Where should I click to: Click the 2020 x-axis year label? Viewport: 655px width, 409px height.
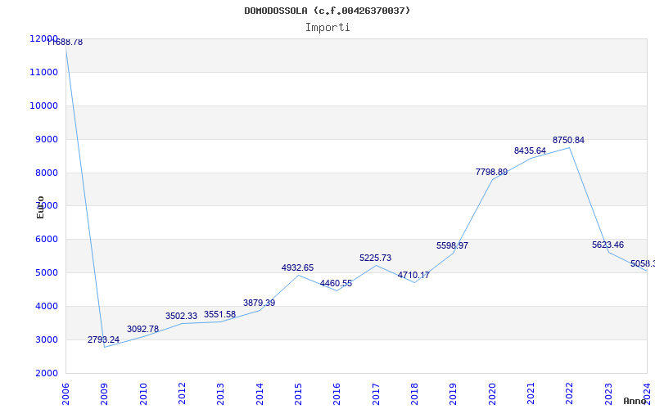492,394
